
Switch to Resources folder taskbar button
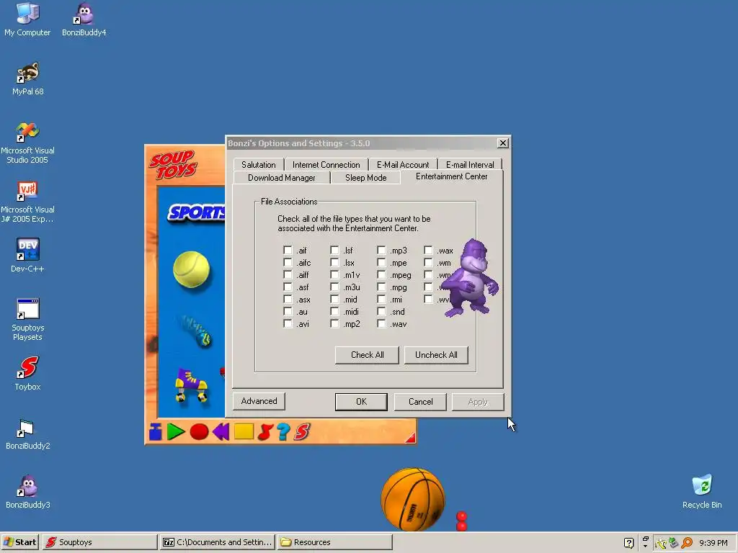[334, 542]
